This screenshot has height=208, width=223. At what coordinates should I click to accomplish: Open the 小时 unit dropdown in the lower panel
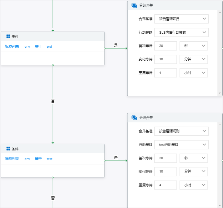pos(194,185)
